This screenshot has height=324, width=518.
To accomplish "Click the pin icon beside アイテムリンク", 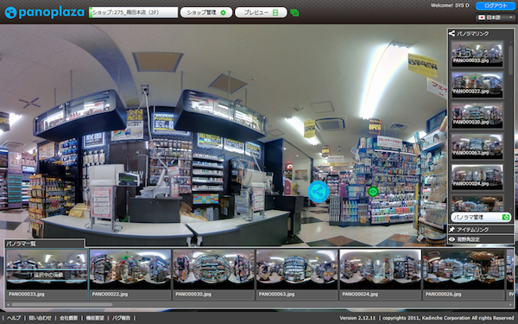I will (x=452, y=230).
